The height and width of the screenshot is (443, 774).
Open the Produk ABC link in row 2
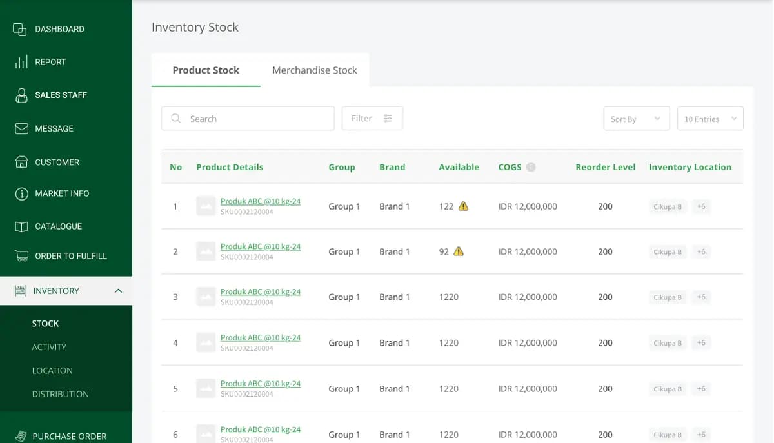click(x=261, y=246)
